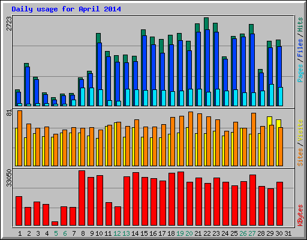Select the blue files bar for day 24
The width and height of the screenshot is (307, 240).
225,75
